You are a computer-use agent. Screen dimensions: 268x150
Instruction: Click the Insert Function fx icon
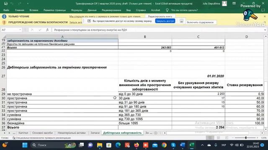pyautogui.click(x=47, y=30)
